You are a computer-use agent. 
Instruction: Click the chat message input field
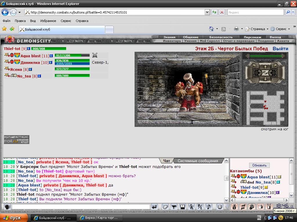coord(81,207)
